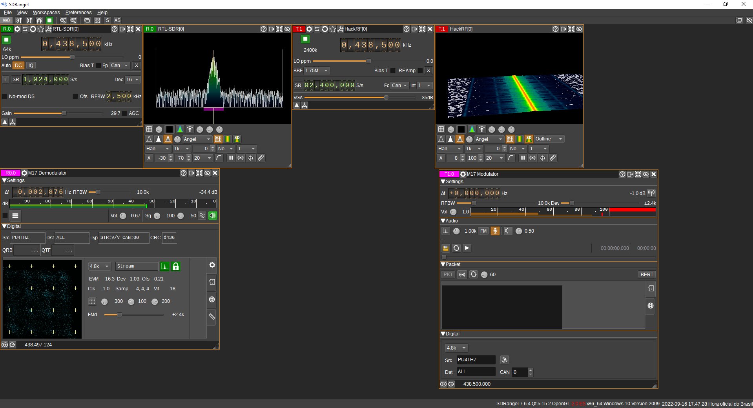753x408 pixels.
Task: Adjust the HackRF VGA gain slider
Action: [360, 98]
